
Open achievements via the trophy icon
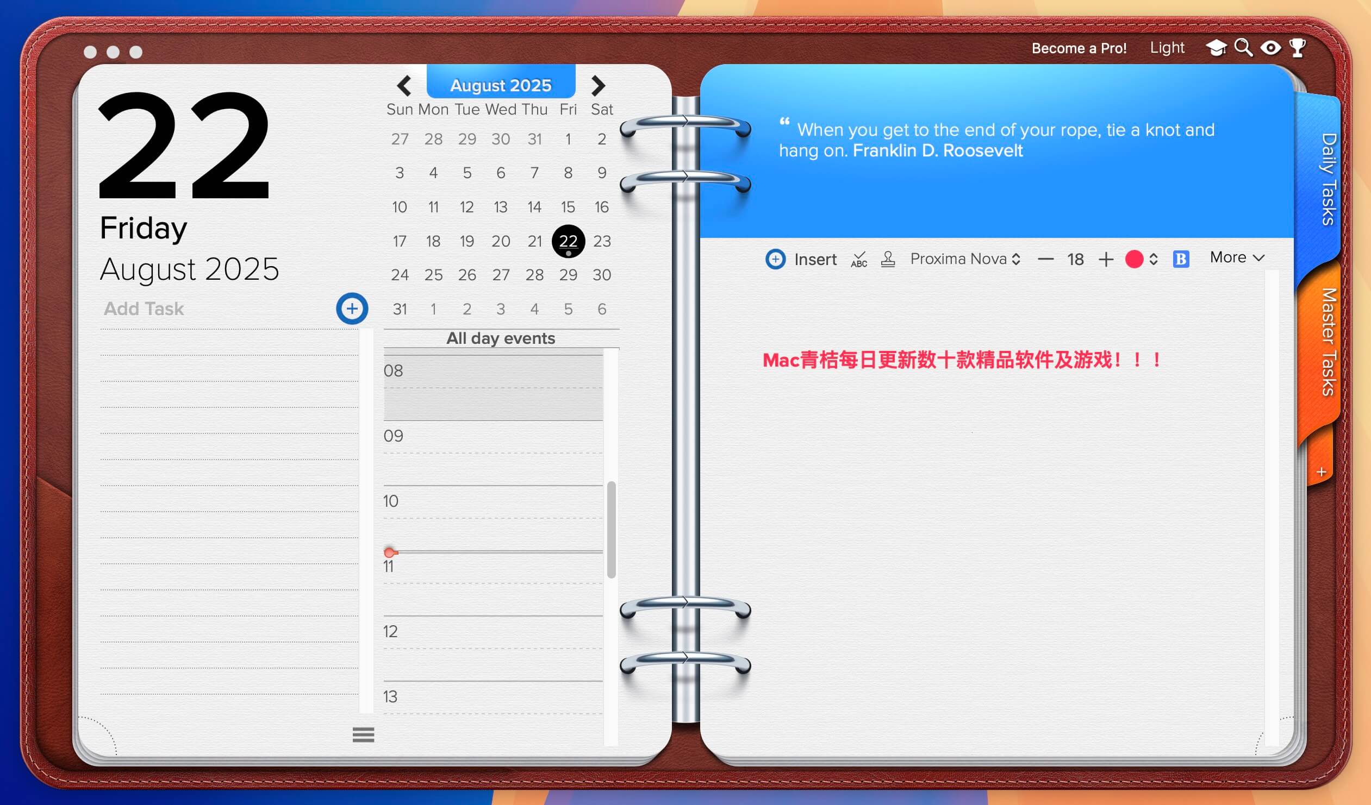[x=1298, y=48]
